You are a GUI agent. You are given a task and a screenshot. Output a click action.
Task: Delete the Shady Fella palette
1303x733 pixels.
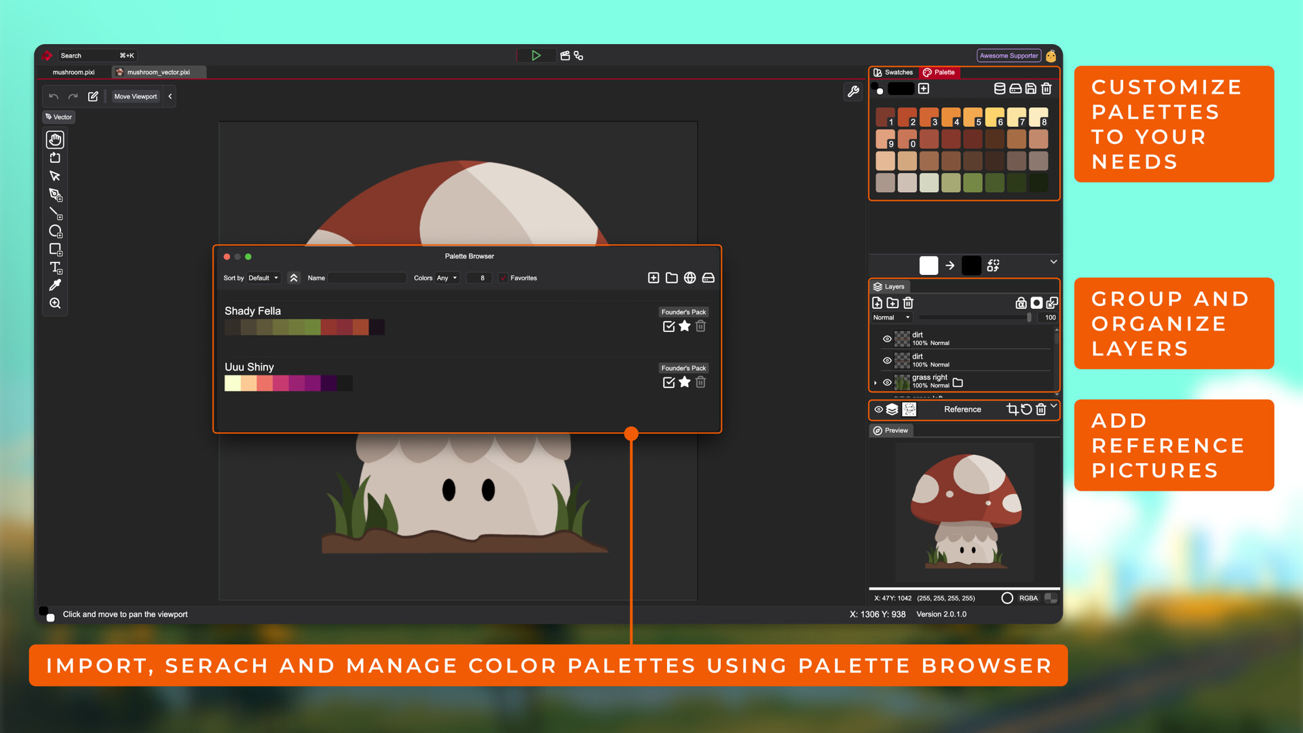[x=701, y=326]
